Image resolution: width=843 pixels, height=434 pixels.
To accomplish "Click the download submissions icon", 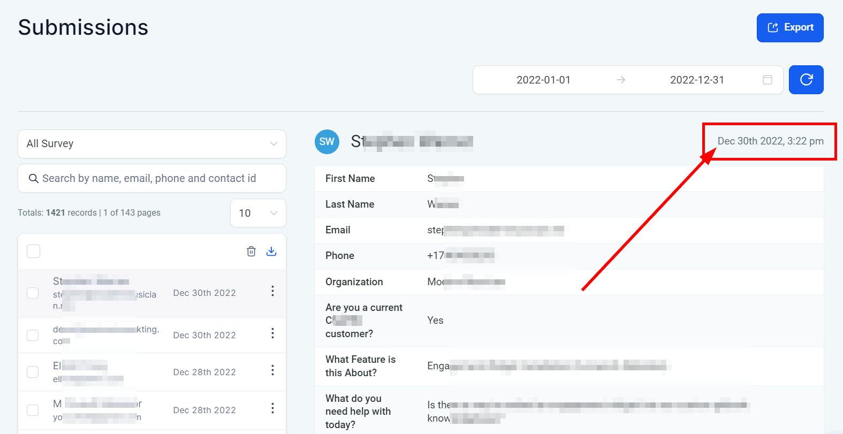I will coord(271,252).
